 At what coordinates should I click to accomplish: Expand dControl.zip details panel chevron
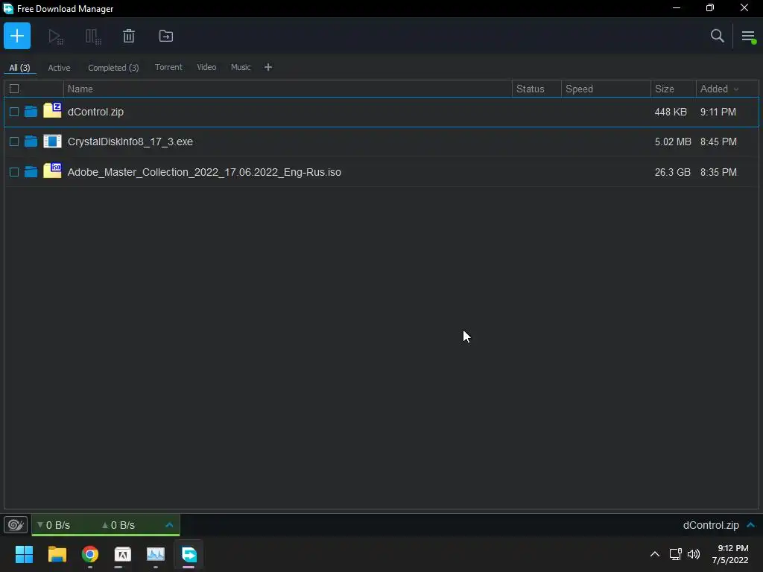tap(751, 525)
